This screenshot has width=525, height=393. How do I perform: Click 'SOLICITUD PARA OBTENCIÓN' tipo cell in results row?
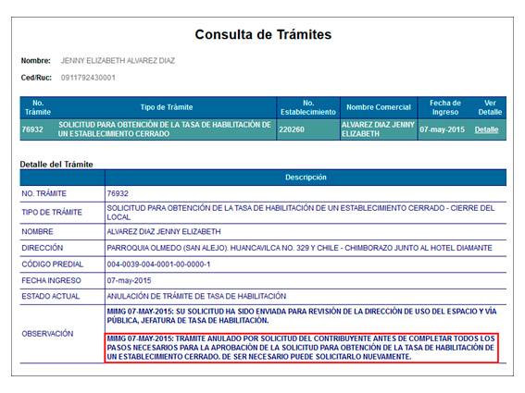tap(165, 129)
